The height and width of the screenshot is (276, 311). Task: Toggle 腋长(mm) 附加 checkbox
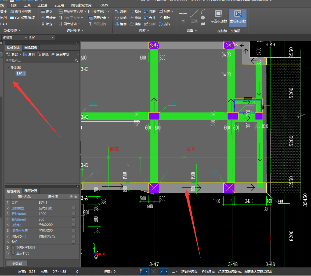(x=74, y=214)
